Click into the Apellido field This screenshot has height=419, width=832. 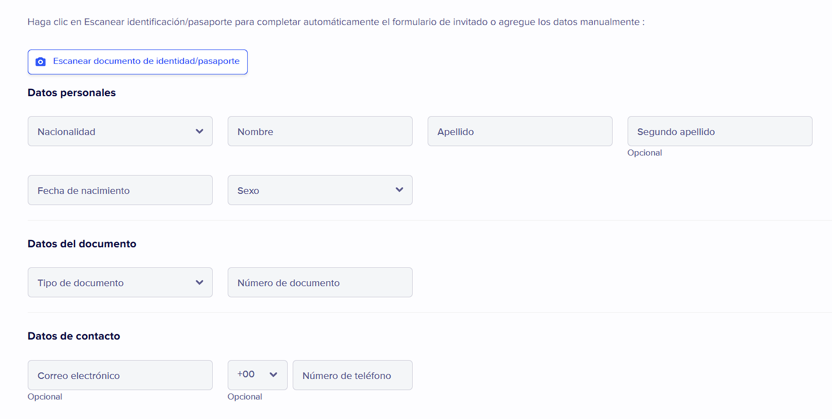(x=520, y=131)
